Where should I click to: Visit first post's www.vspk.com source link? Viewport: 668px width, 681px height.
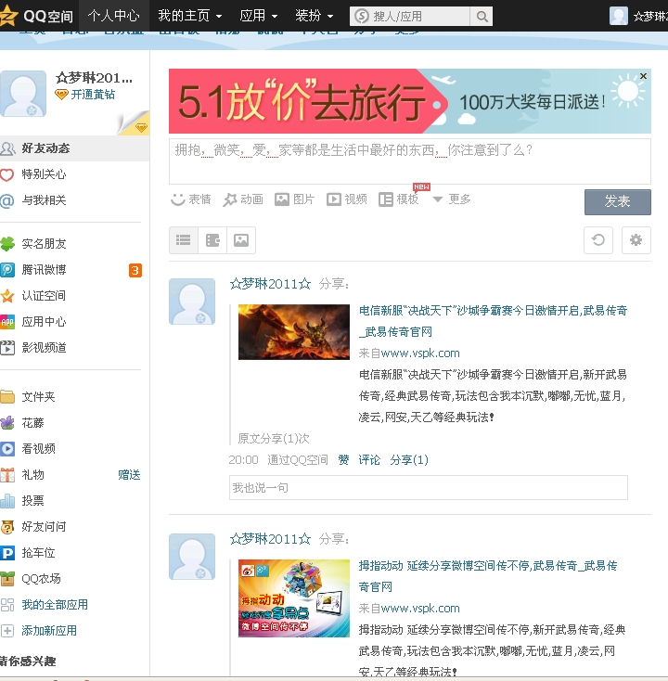pyautogui.click(x=420, y=353)
